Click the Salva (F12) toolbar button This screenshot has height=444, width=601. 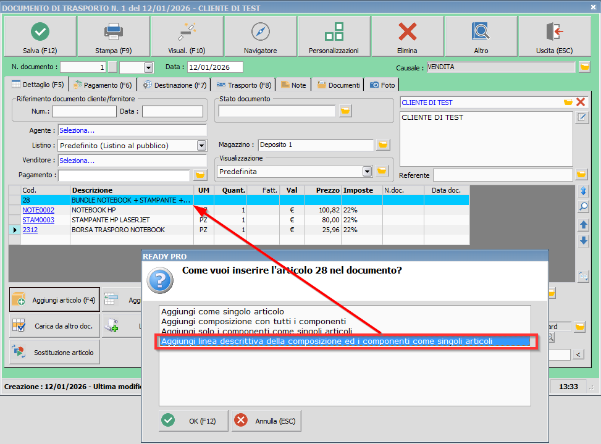click(x=40, y=37)
